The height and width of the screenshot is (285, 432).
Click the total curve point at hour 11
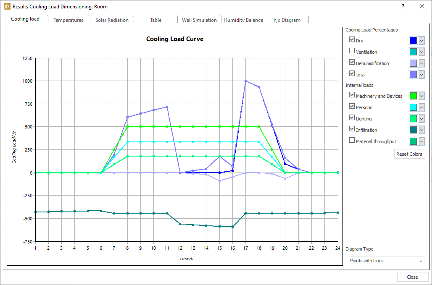tap(167, 107)
